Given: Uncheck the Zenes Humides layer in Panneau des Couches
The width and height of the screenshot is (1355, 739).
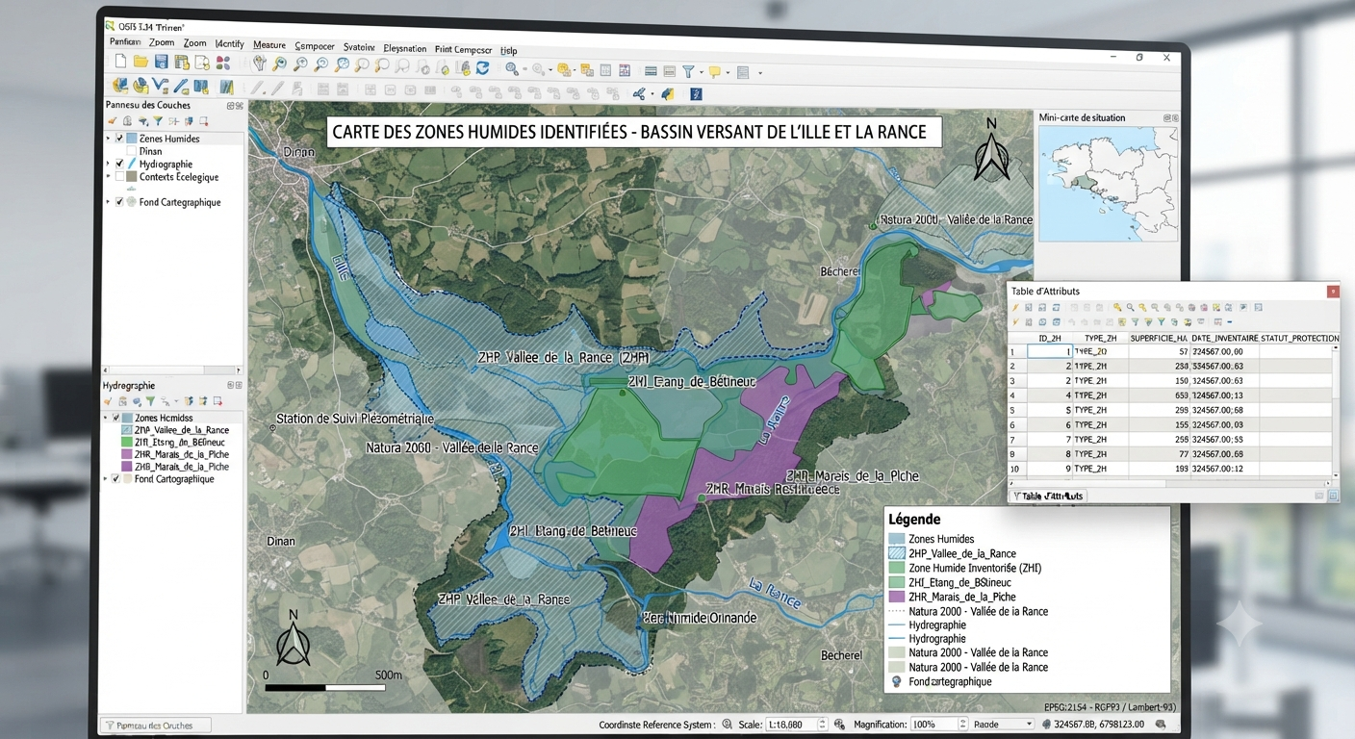Looking at the screenshot, I should pyautogui.click(x=119, y=139).
